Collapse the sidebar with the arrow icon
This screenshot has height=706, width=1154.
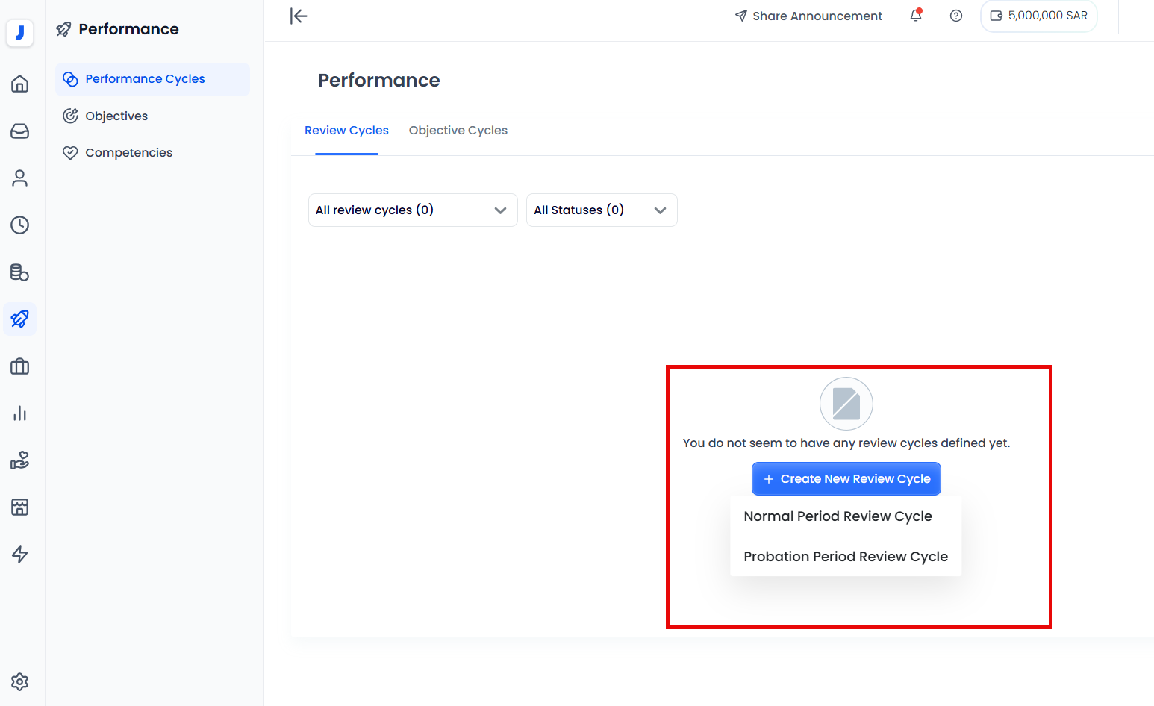click(x=299, y=16)
